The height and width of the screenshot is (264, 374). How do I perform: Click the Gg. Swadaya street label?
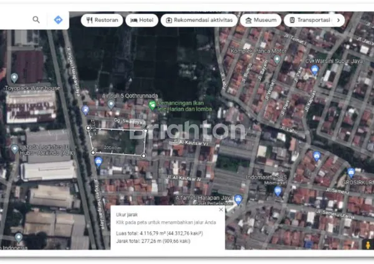tap(129, 121)
